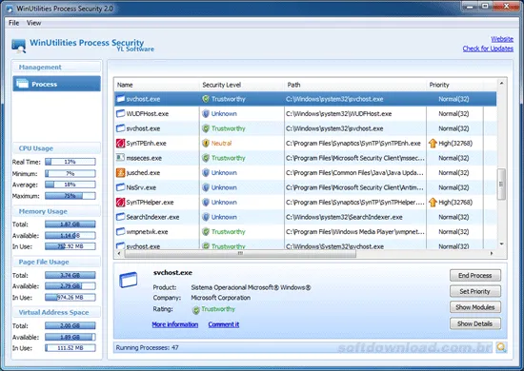
Task: Click the Virtual Address Space header
Action: (x=53, y=312)
